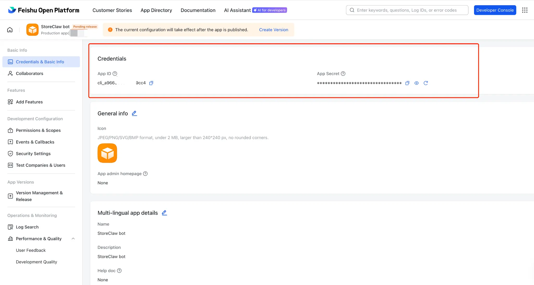This screenshot has width=534, height=285.
Task: Open the apps grid menu icon
Action: pyautogui.click(x=525, y=10)
